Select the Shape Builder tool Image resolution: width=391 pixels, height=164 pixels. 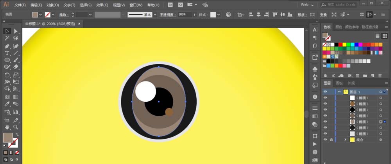tap(7, 89)
